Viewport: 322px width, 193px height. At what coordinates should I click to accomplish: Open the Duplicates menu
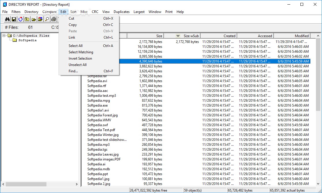(x=121, y=12)
